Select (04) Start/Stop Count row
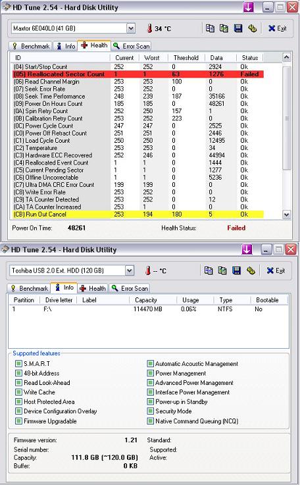This screenshot has height=485, width=300. pyautogui.click(x=138, y=66)
